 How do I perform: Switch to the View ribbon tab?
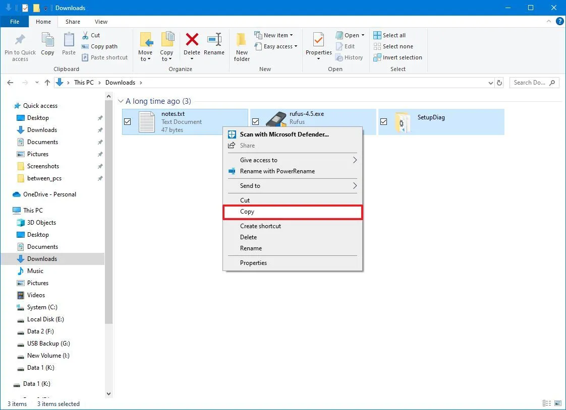(101, 22)
